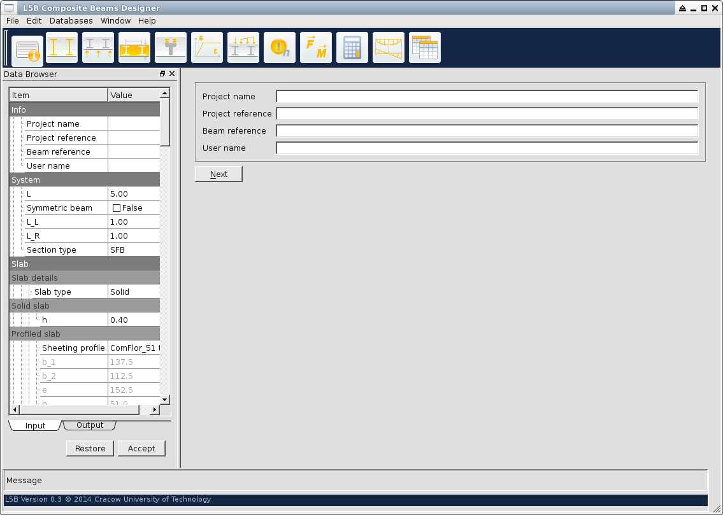
Task: Click the Accept button
Action: [141, 449]
